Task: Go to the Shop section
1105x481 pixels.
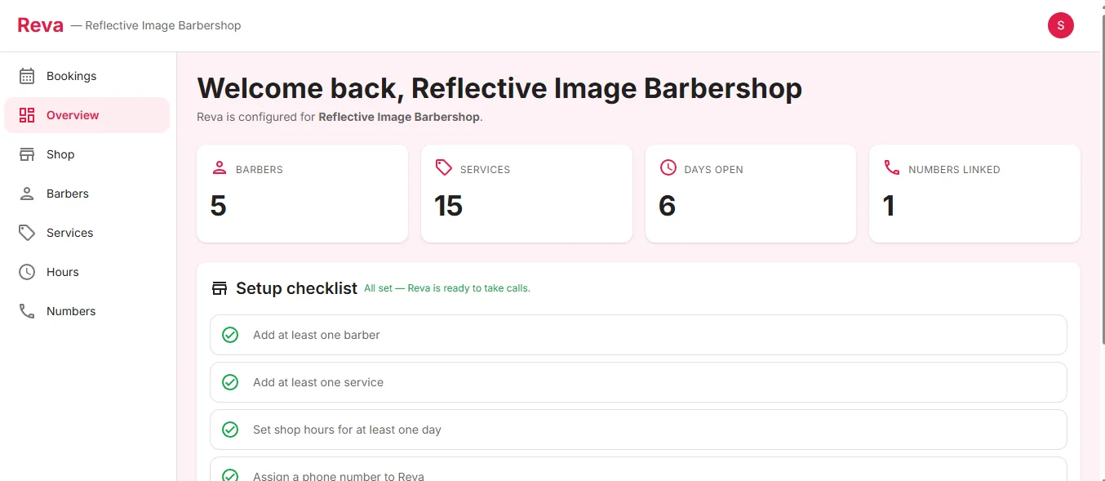Action: [x=87, y=154]
